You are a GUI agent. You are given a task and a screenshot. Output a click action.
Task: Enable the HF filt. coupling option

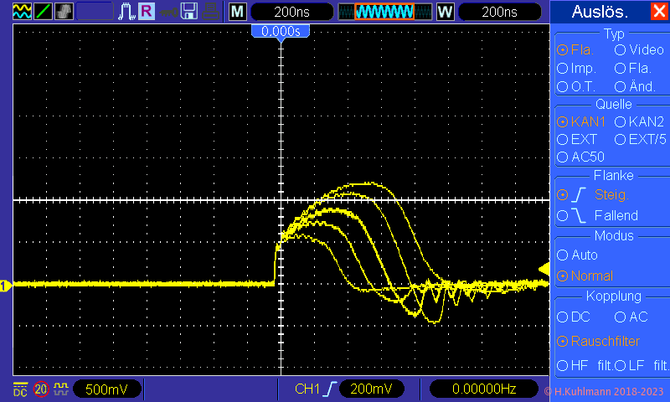(x=563, y=366)
